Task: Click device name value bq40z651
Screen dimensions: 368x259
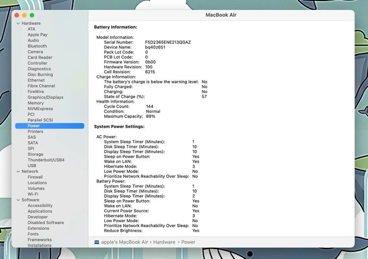Action: tap(155, 47)
